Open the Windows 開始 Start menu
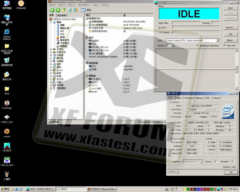 5,189
